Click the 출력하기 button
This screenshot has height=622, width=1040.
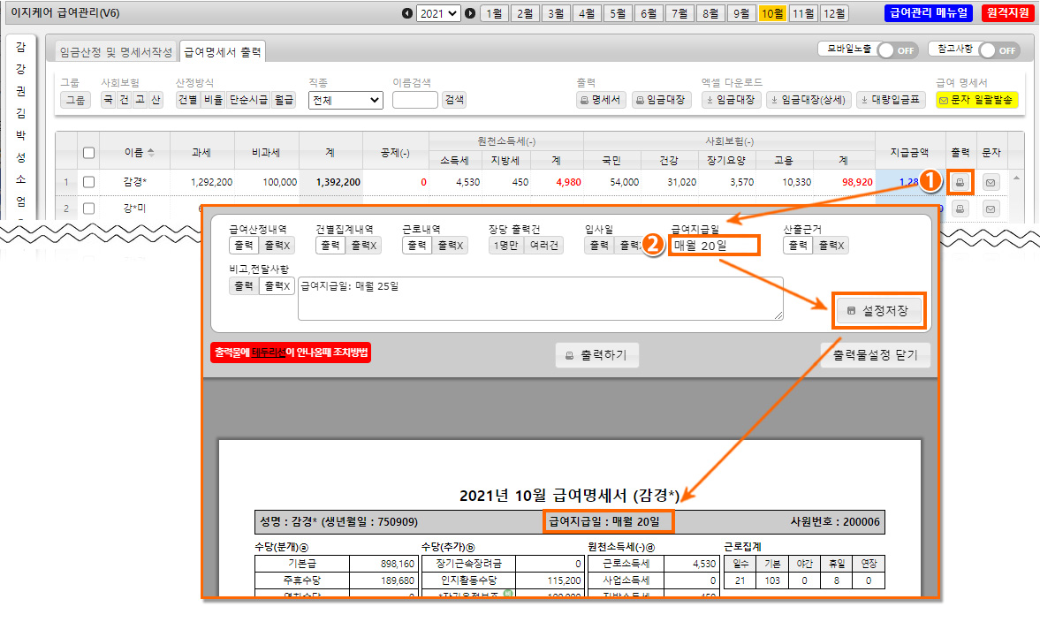596,355
